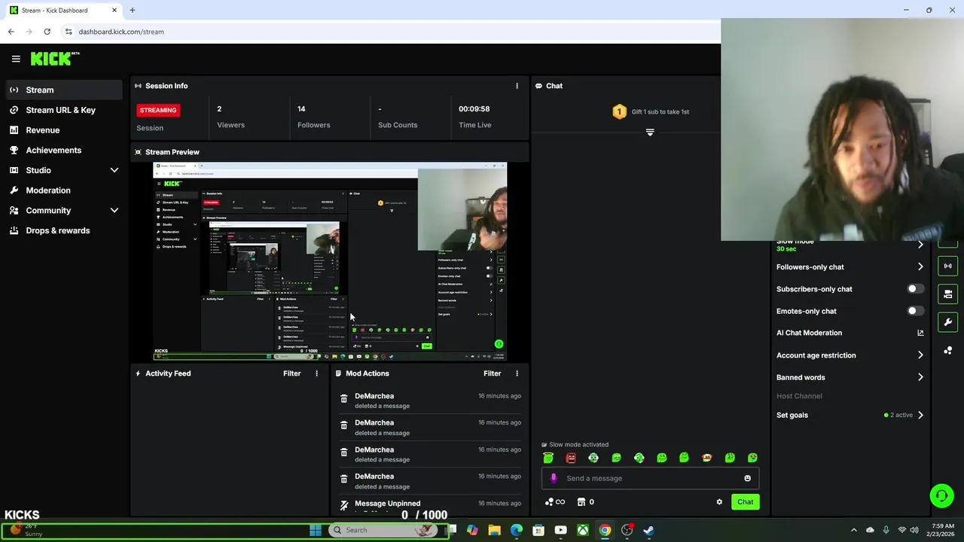Click the 00:09:58 Time Live value
The width and height of the screenshot is (964, 542).
(474, 109)
